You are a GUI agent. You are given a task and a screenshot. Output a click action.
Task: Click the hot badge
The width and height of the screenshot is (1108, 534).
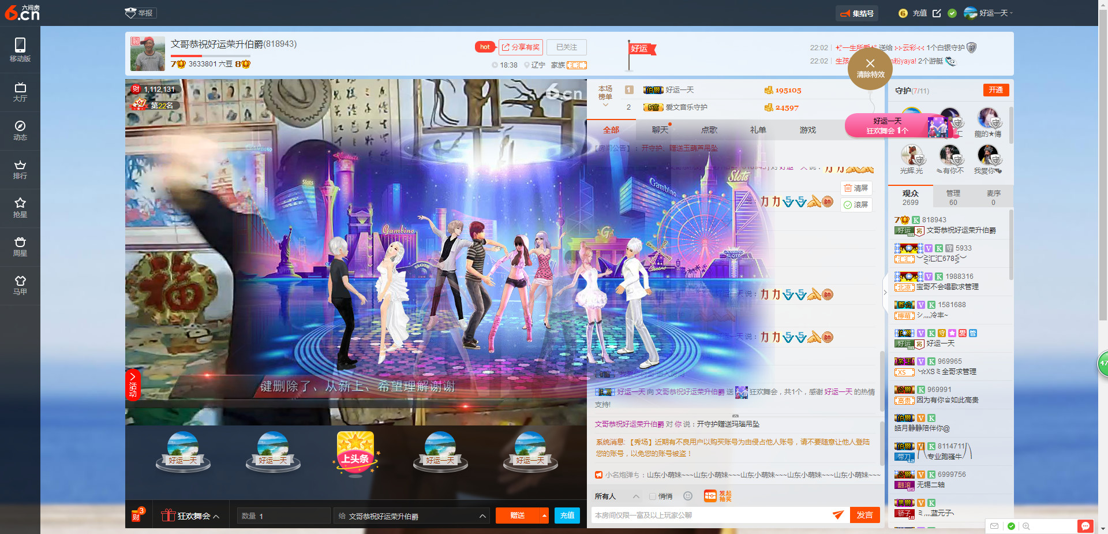click(x=485, y=47)
